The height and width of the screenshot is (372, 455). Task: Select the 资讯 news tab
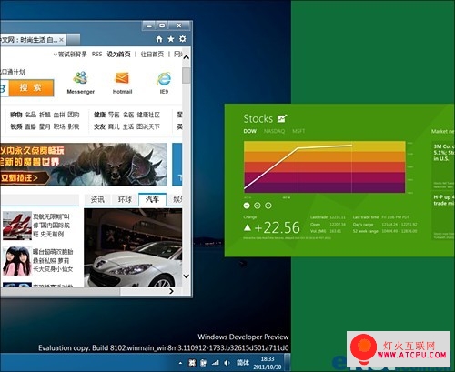[x=97, y=199]
